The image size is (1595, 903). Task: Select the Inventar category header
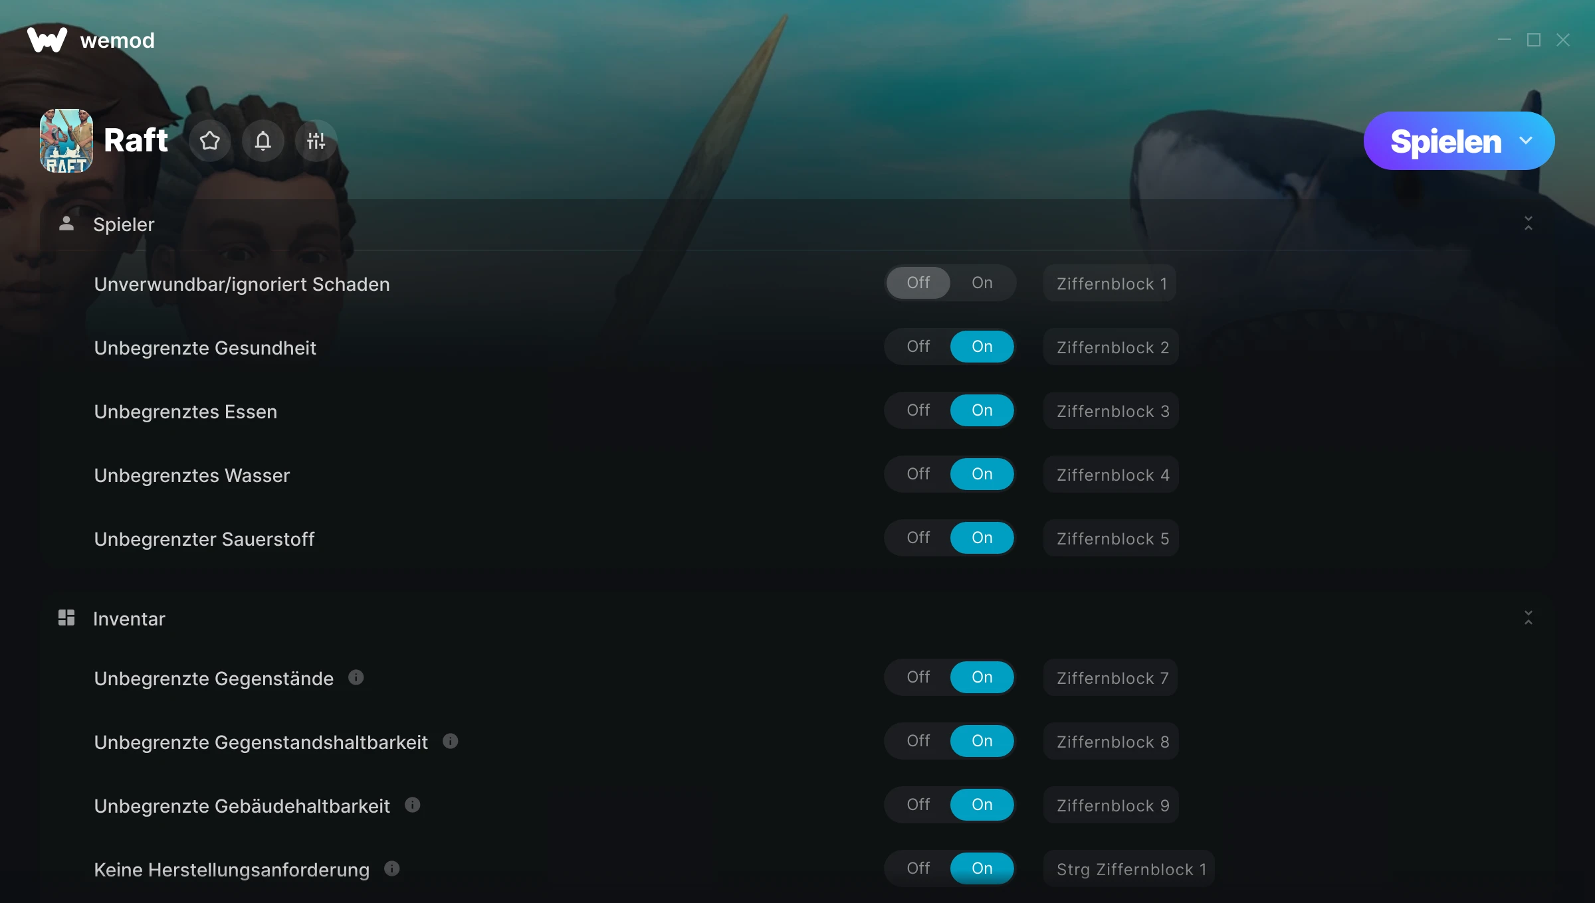tap(129, 619)
